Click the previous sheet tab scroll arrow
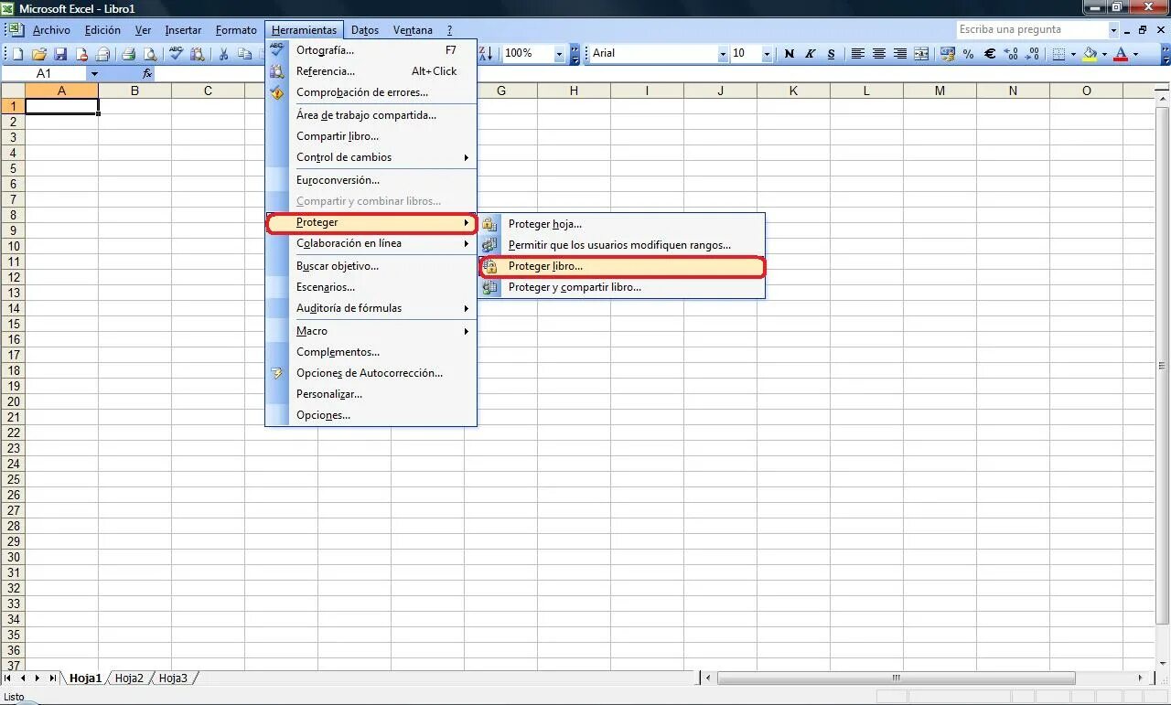 point(24,678)
